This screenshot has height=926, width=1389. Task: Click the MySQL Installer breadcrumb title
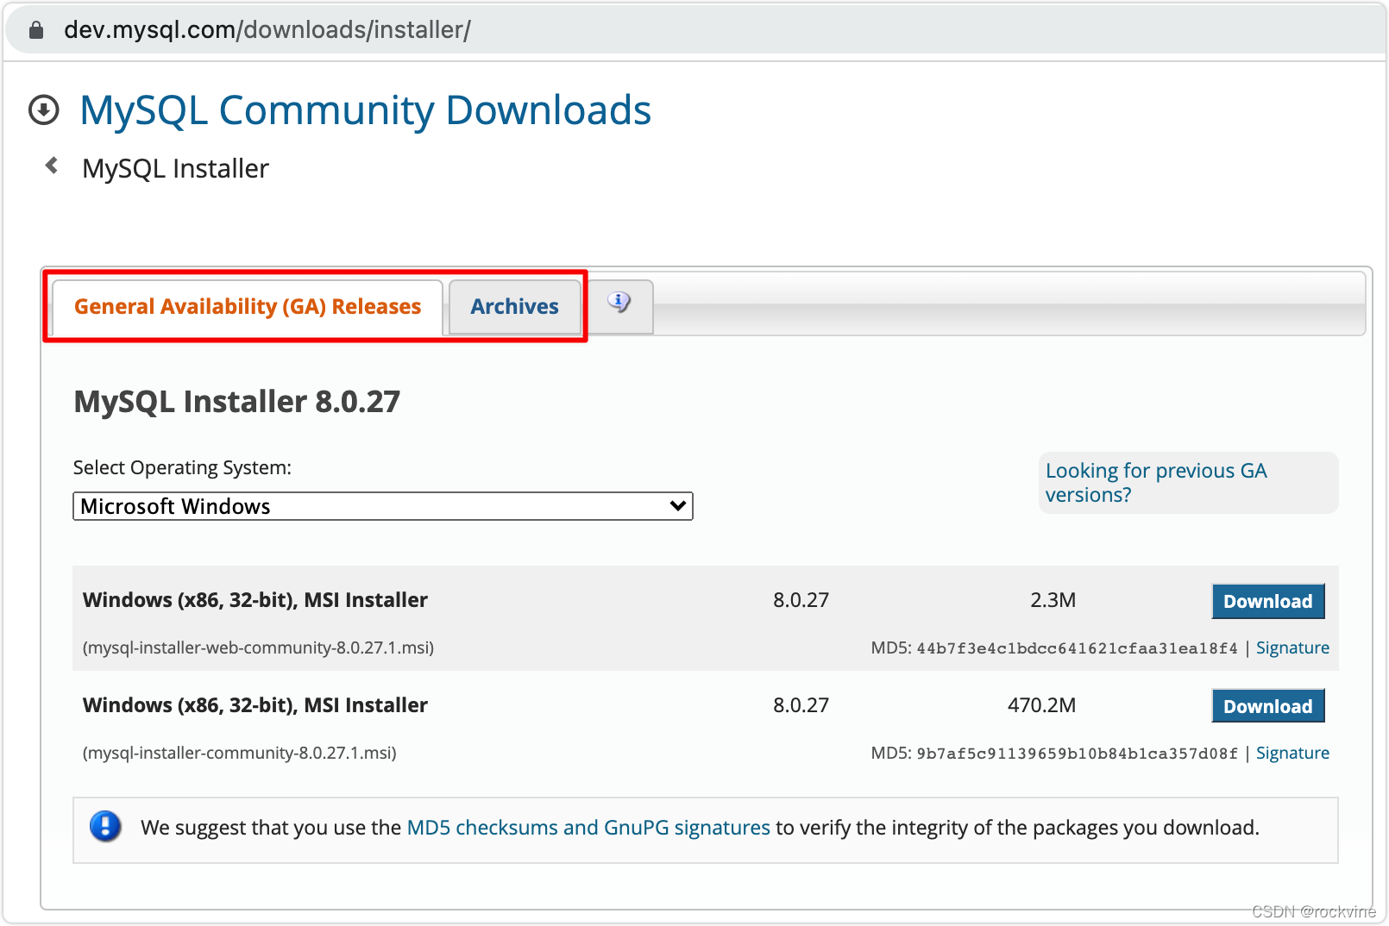pyautogui.click(x=175, y=168)
